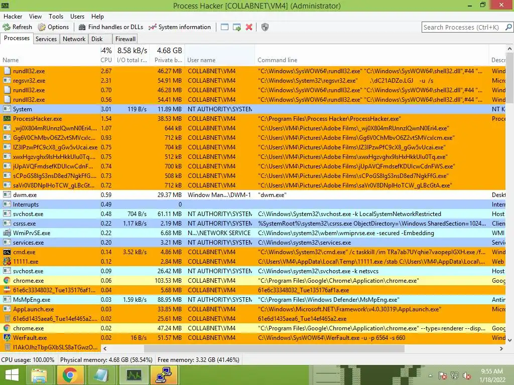Click the shield icon in toolbar
The height and width of the screenshot is (385, 514).
pos(265,27)
